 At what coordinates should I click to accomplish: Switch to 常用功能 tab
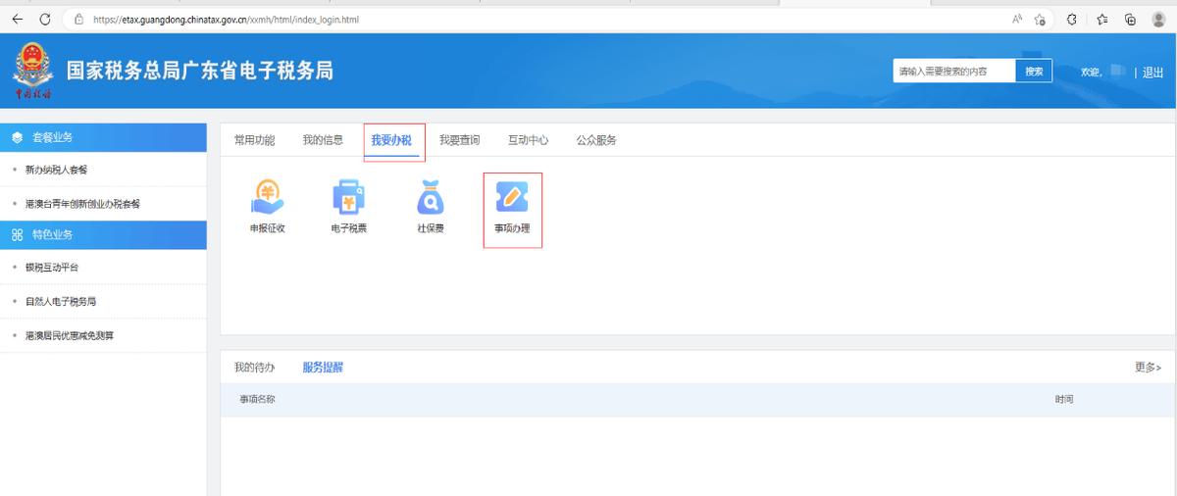point(254,140)
